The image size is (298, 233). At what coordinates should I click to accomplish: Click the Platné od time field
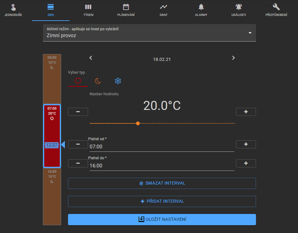coord(162,147)
